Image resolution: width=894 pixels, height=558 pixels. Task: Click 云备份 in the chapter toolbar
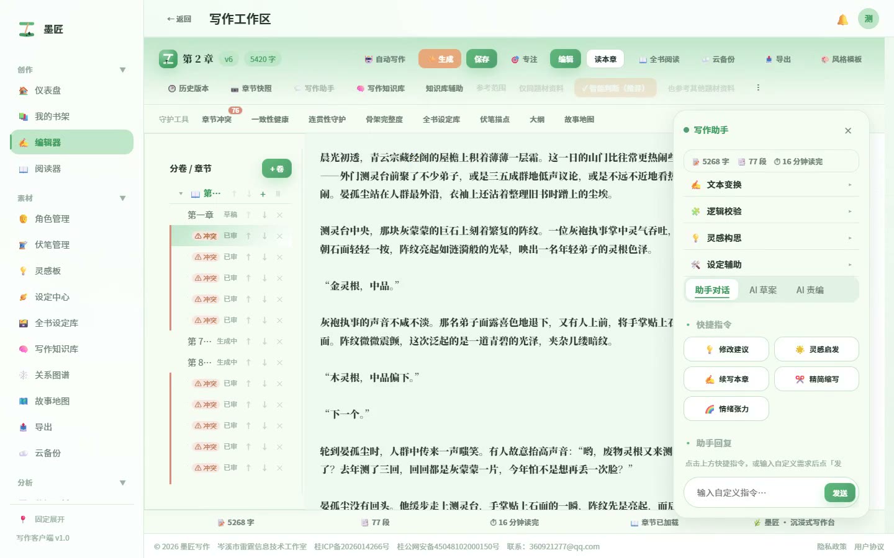[x=718, y=60]
